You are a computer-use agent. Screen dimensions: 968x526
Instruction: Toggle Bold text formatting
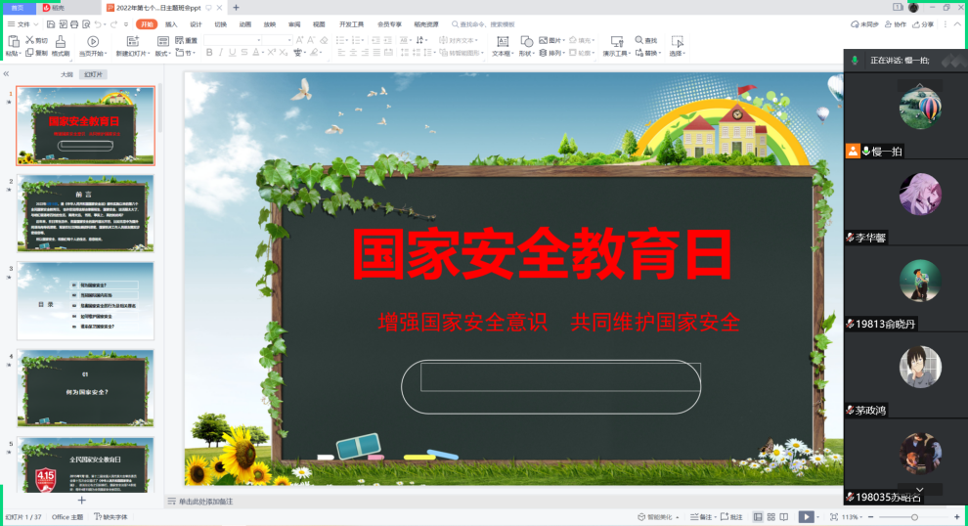point(209,53)
